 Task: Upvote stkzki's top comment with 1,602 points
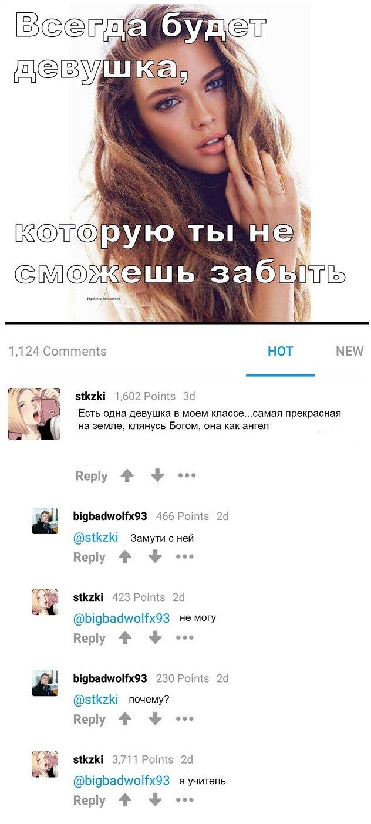[x=127, y=476]
